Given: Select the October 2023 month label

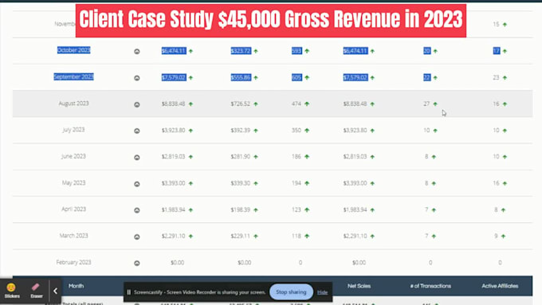Looking at the screenshot, I should click(73, 50).
